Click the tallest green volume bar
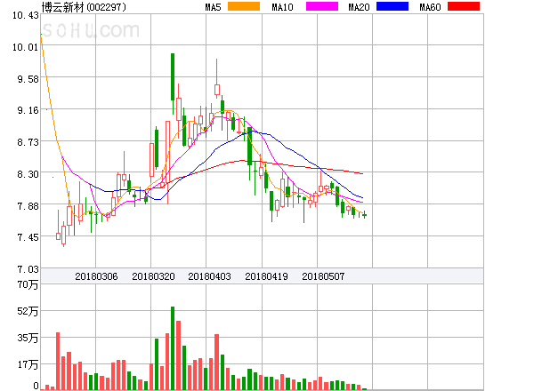 (173, 348)
